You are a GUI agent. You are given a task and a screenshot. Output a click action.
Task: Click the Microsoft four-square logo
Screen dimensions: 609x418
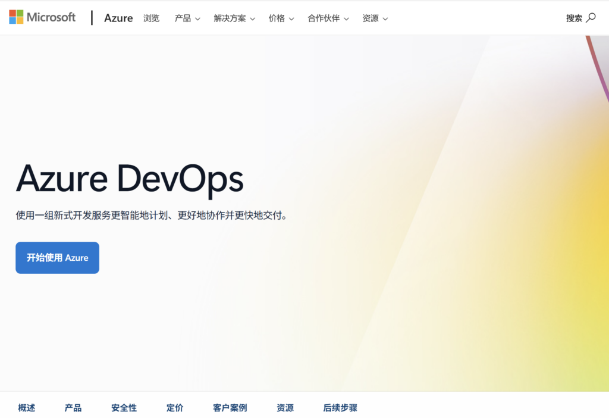point(16,17)
